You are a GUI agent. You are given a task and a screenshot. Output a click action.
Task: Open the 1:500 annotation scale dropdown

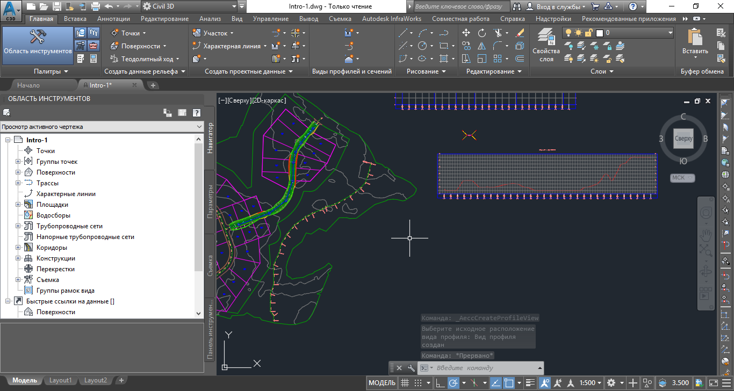[591, 383]
